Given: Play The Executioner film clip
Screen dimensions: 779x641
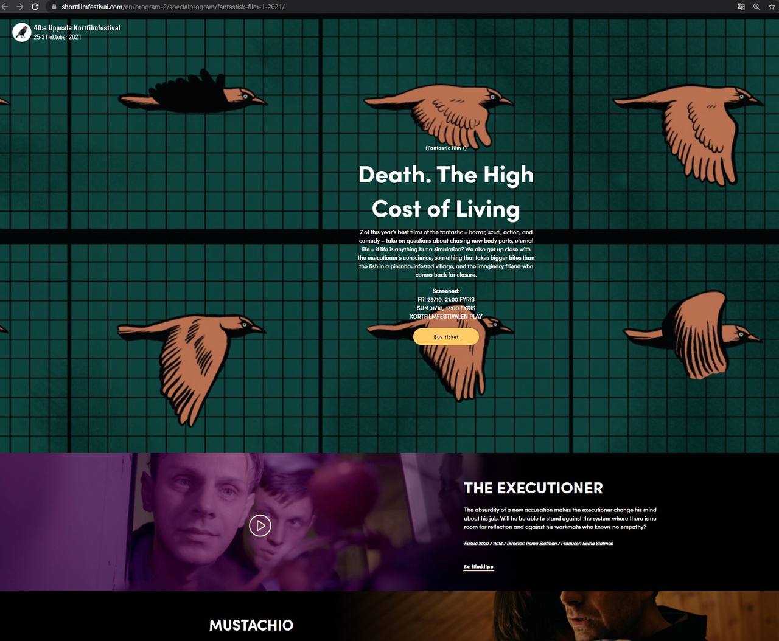Looking at the screenshot, I should click(x=260, y=525).
